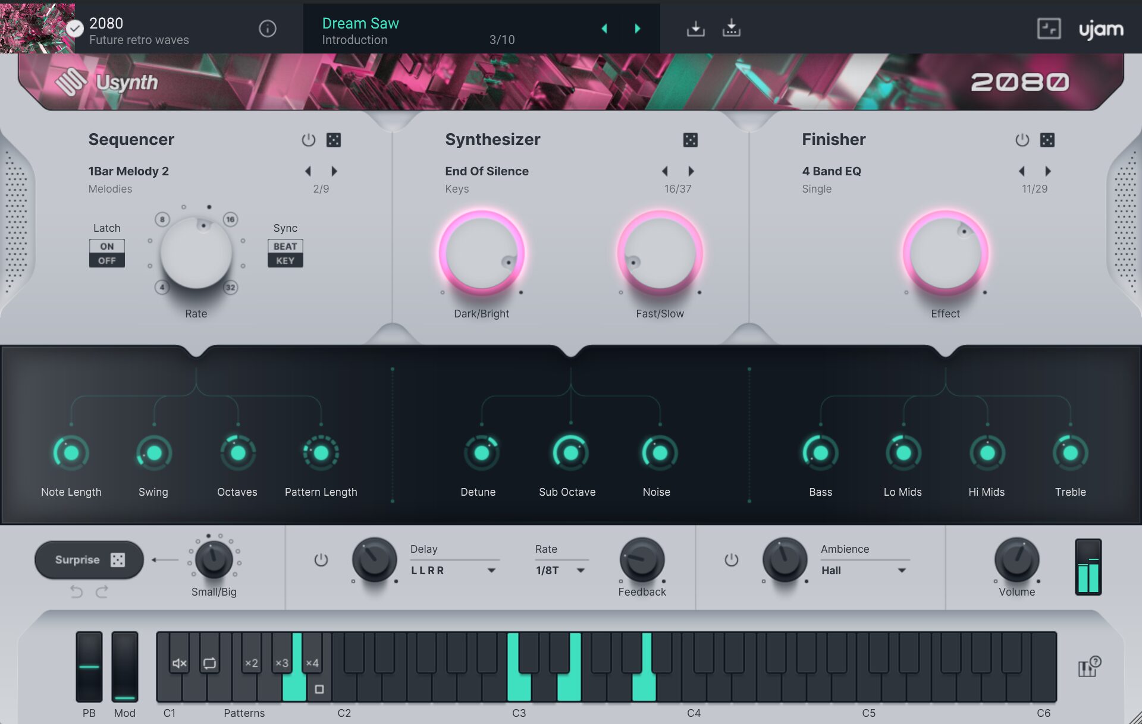Adjust the Note Length knob
Viewport: 1142px width, 724px height.
[x=71, y=453]
